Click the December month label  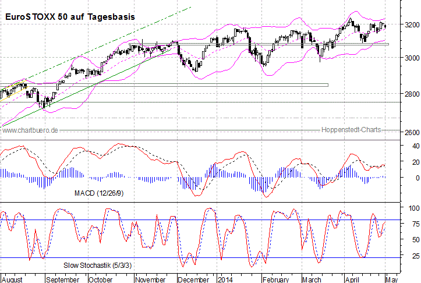click(193, 280)
